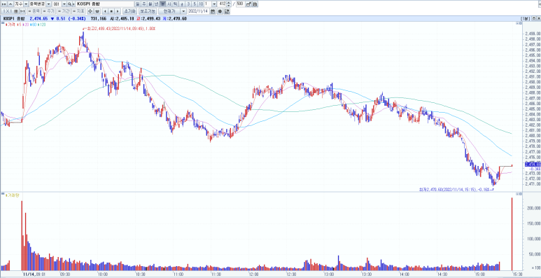Click the width-fit icon after the grid icon
This screenshot has height=278, width=541.
(22, 11)
